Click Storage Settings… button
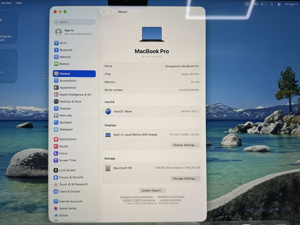Screen dimensions: 300x225 pyautogui.click(x=185, y=178)
